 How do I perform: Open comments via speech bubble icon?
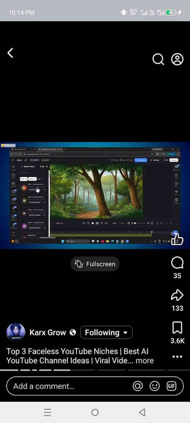(x=177, y=263)
